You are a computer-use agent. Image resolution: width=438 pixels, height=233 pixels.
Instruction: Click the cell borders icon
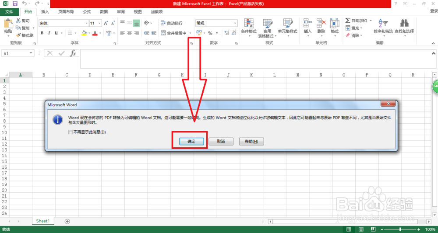pyautogui.click(x=71, y=33)
